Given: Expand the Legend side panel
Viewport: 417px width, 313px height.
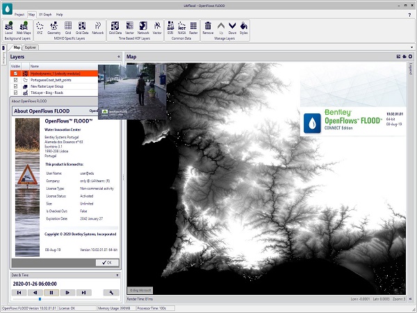Looking at the screenshot, I should pyautogui.click(x=410, y=68).
